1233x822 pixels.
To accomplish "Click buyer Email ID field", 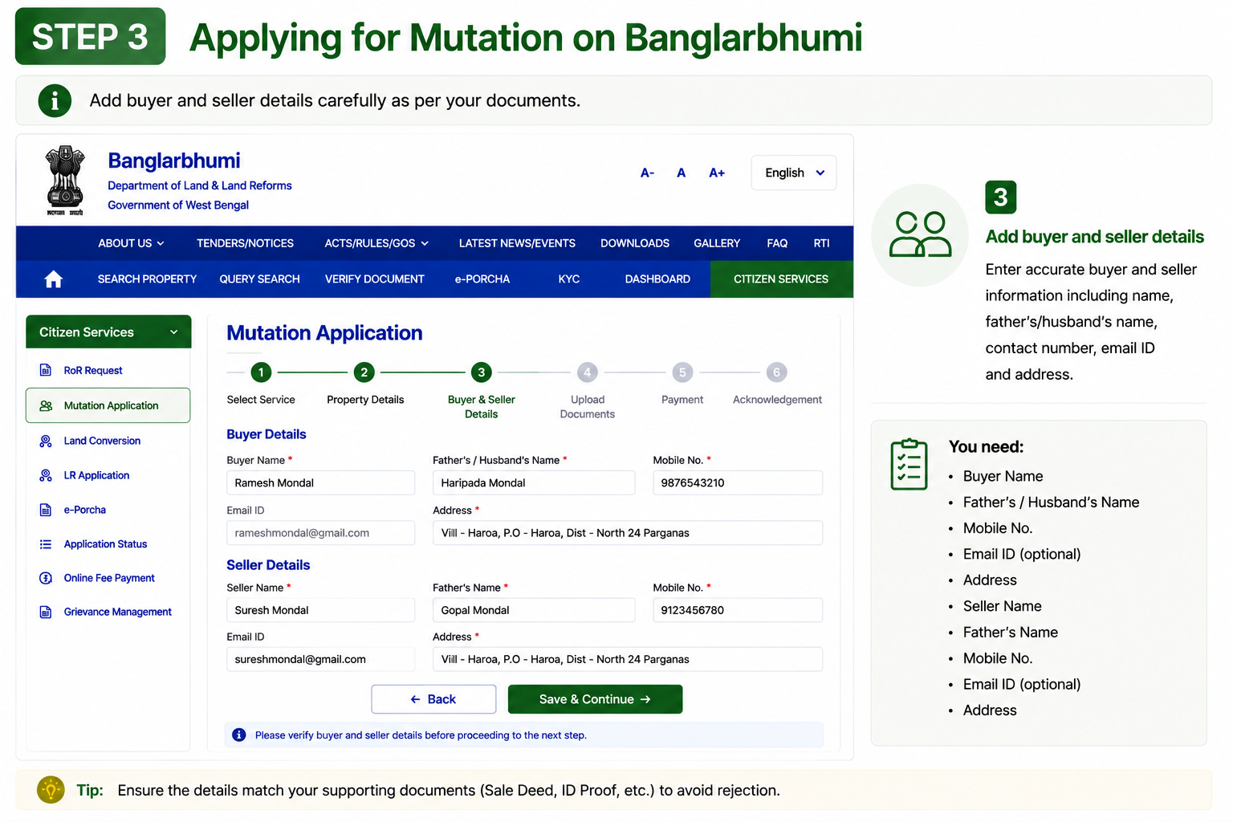I will [320, 533].
